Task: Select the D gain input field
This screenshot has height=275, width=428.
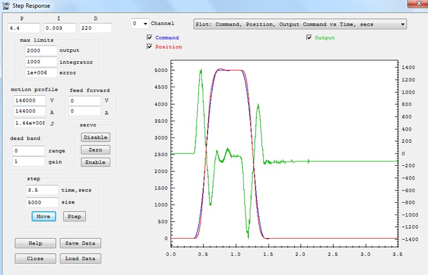Action: click(95, 28)
